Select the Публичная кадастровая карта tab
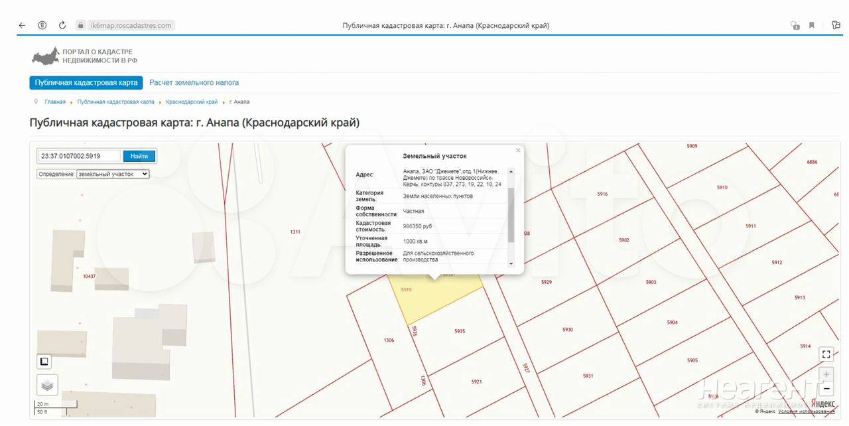 pos(86,83)
